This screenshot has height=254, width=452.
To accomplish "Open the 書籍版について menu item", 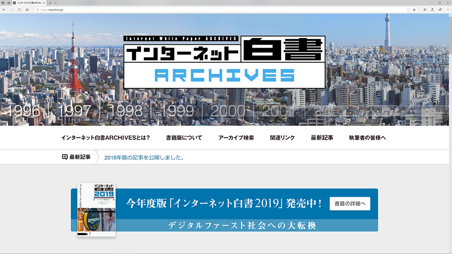I will click(x=184, y=138).
